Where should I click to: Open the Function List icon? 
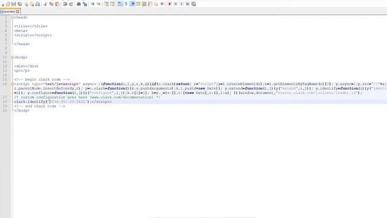[x=150, y=4]
